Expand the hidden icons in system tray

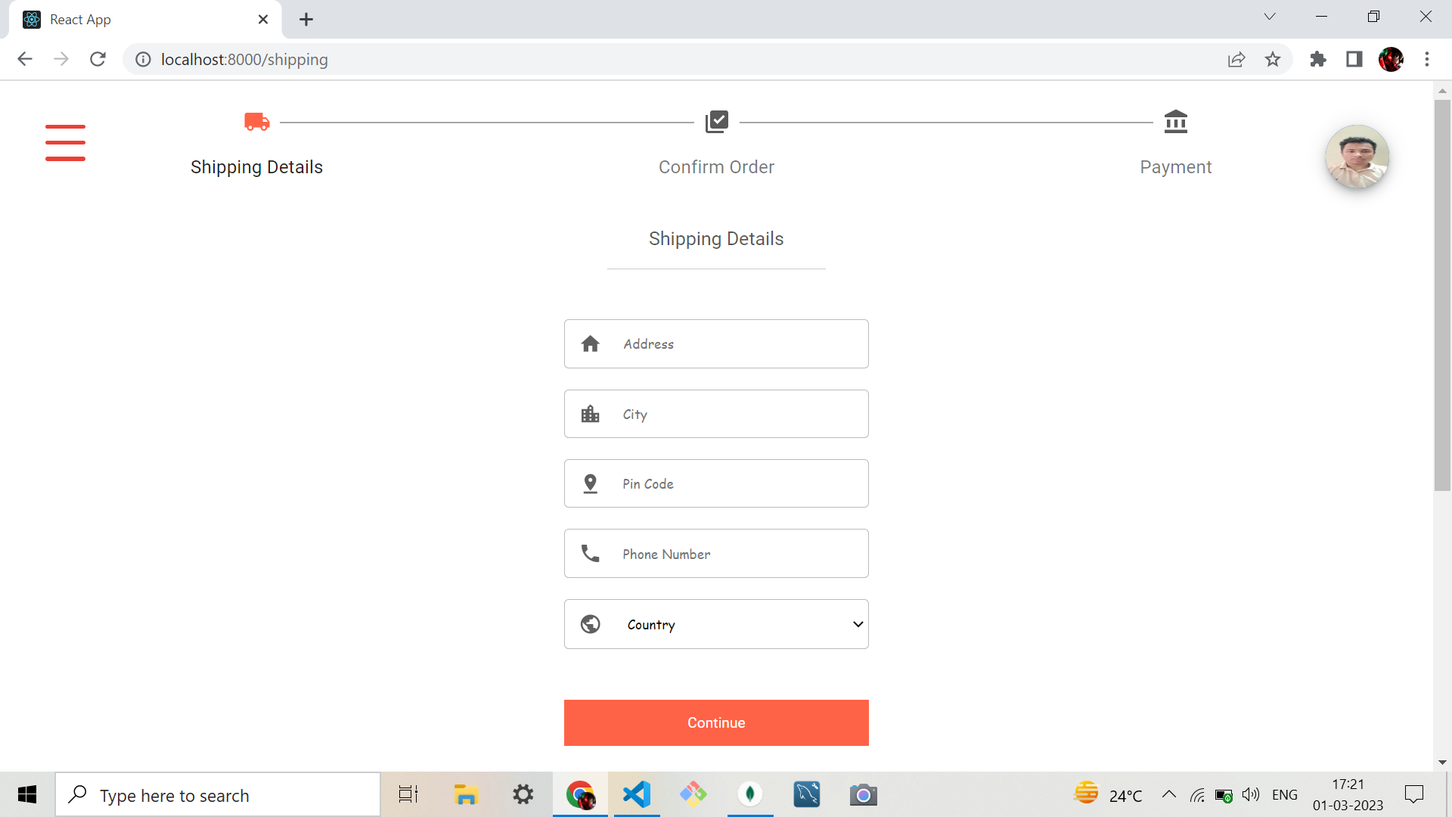tap(1168, 794)
